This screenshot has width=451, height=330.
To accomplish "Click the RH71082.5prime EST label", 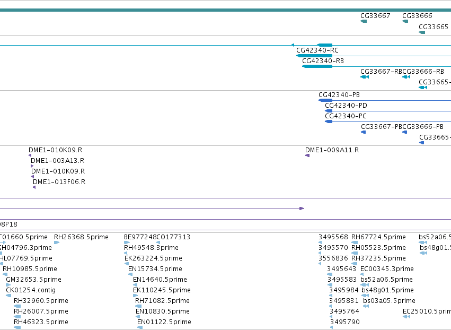I will click(x=162, y=301).
